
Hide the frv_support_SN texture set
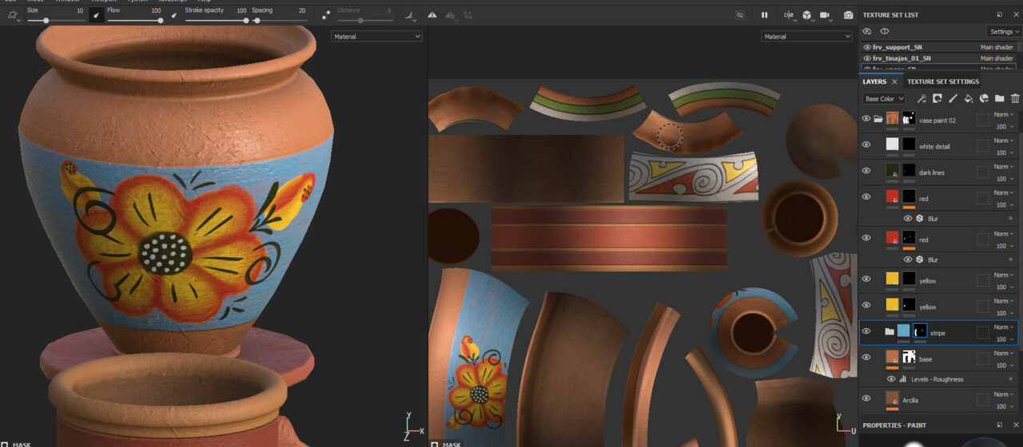(x=867, y=47)
